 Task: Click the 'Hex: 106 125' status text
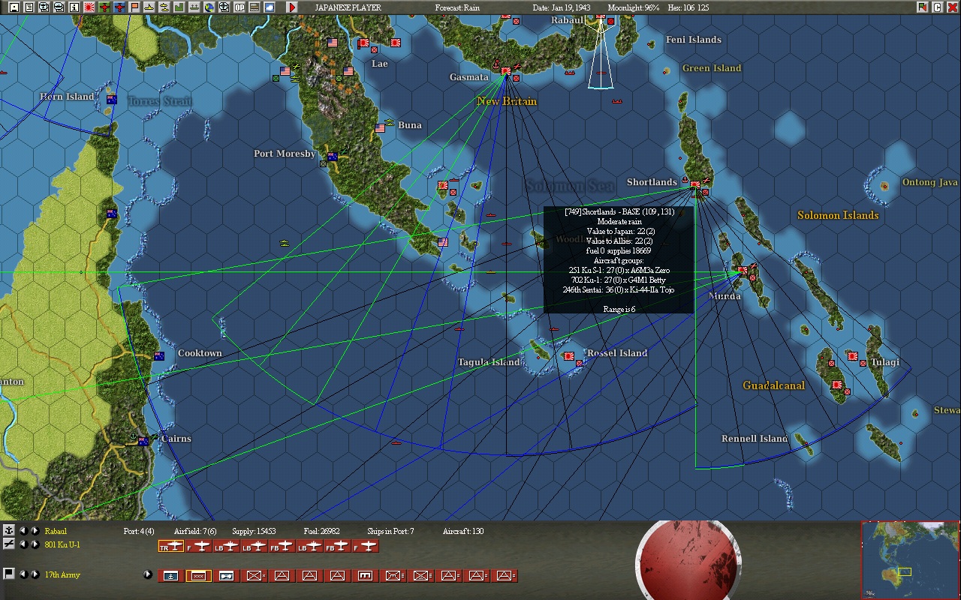pos(688,7)
